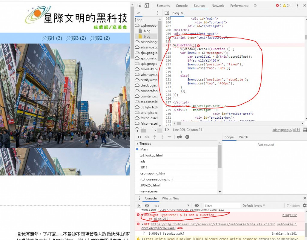Viewport: 307px width, 240px height.
Task: Close the blog file tab
Action: 182,13
